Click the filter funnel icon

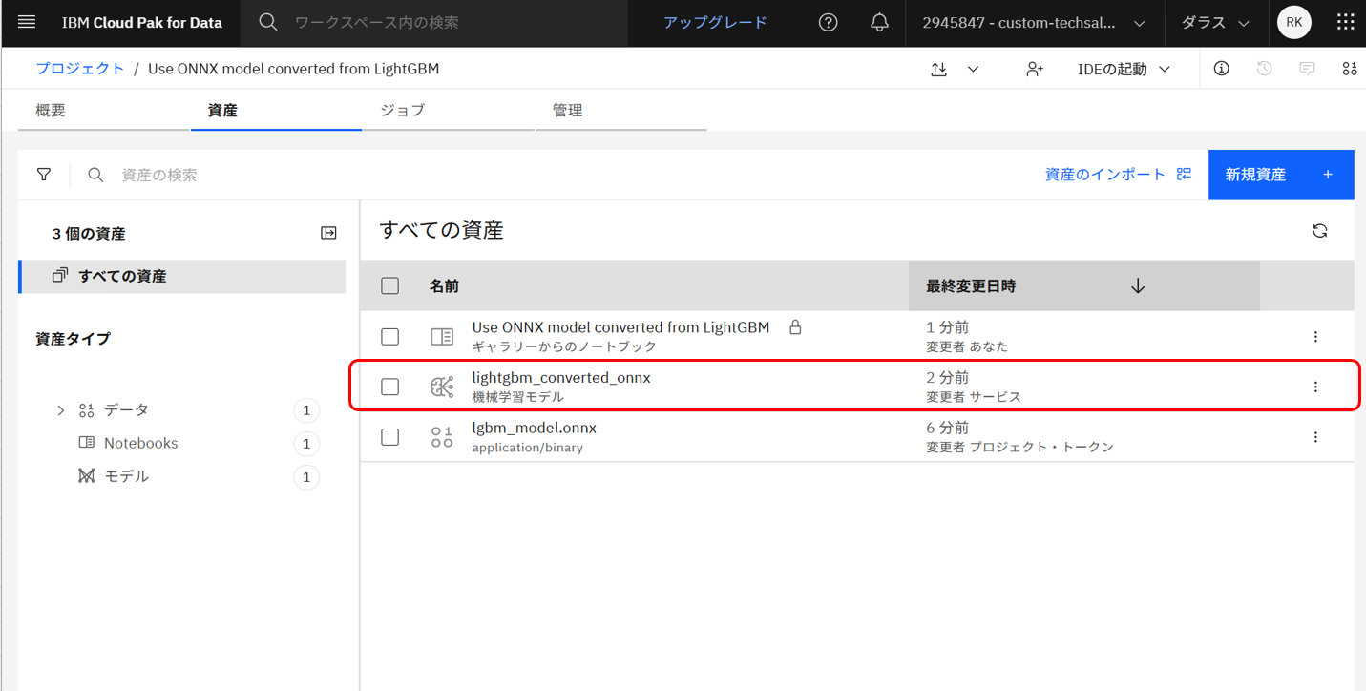pos(44,174)
